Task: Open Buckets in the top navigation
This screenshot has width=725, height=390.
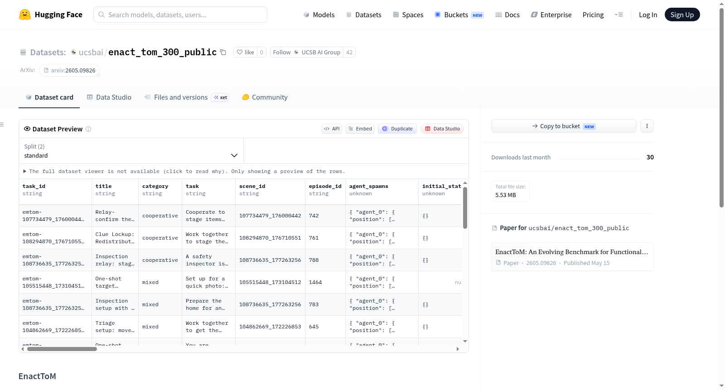Action: tap(459, 14)
